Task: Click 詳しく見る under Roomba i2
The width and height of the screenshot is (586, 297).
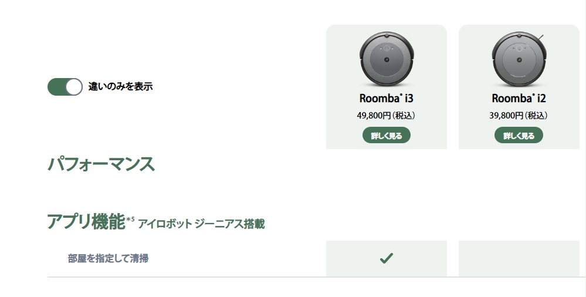Action: (x=519, y=136)
